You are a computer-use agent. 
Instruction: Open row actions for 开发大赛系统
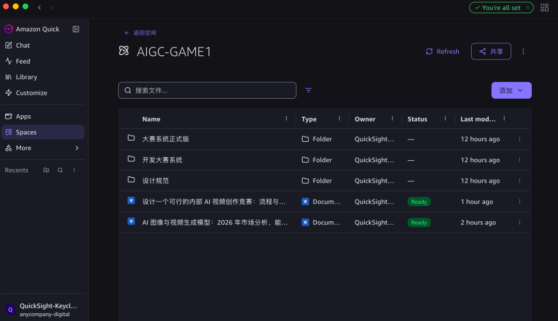click(x=520, y=160)
